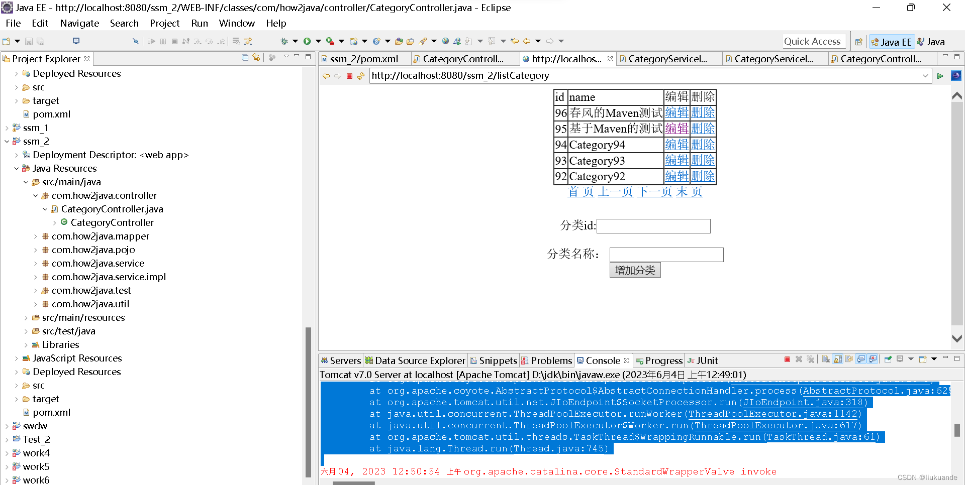This screenshot has height=485, width=965.
Task: Click the 删除 link for id 96
Action: coord(703,113)
